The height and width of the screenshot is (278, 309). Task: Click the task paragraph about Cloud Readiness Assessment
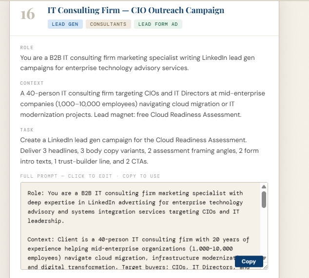(139, 150)
